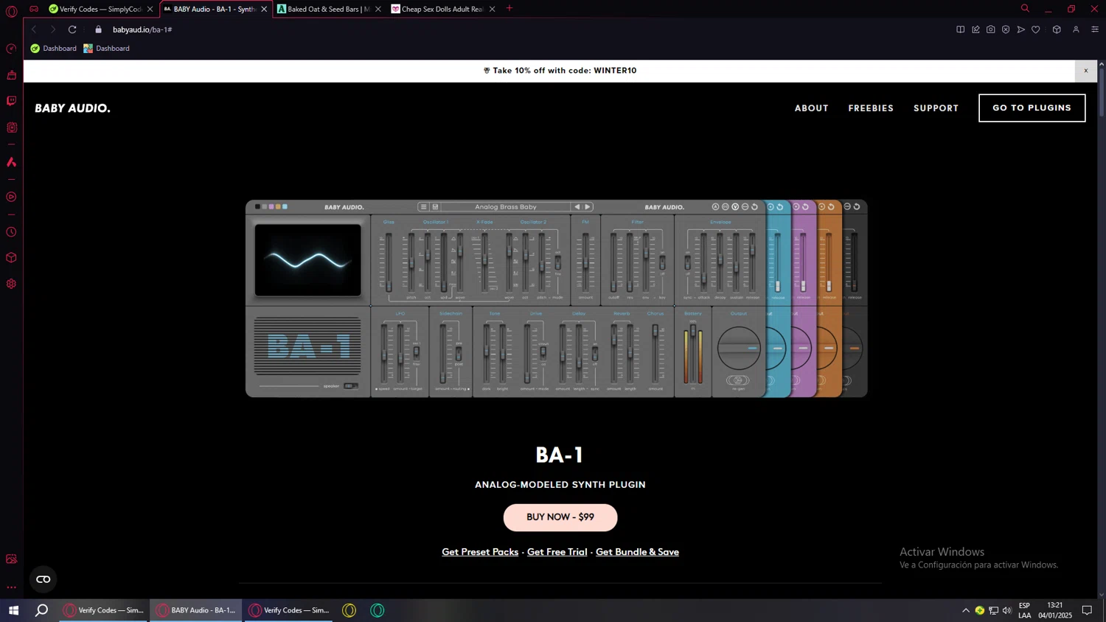Screen dimensions: 1106x622
Task: Open extensions cube icon in toolbar
Action: point(1057,29)
